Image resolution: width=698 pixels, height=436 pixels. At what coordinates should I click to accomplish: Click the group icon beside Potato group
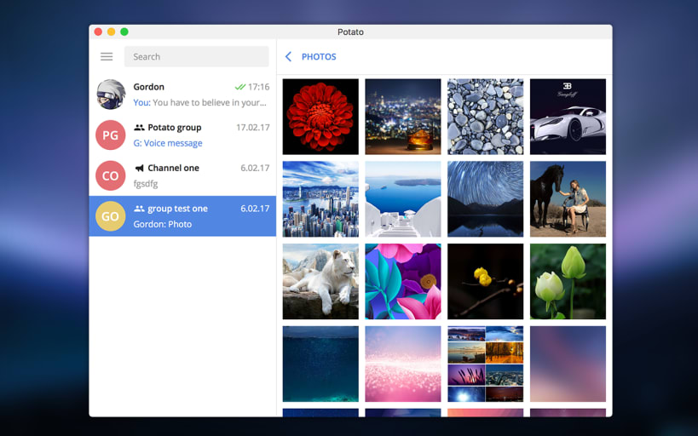pos(139,127)
